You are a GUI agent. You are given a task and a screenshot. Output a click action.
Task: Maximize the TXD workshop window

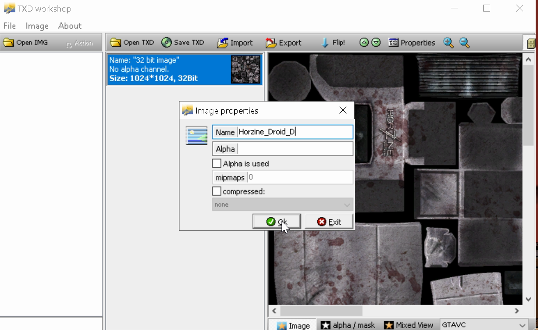point(487,8)
